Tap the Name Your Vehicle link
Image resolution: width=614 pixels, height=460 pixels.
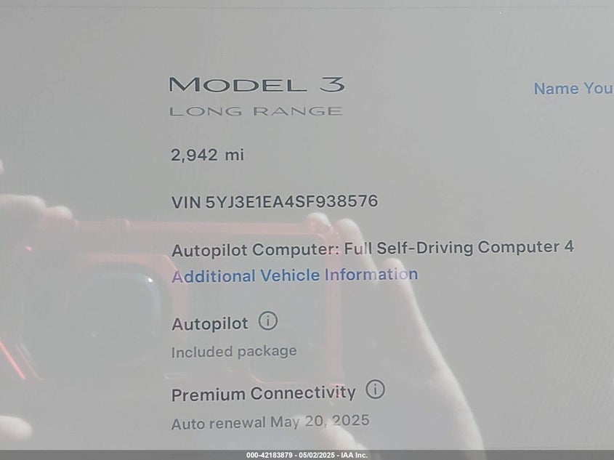click(573, 89)
